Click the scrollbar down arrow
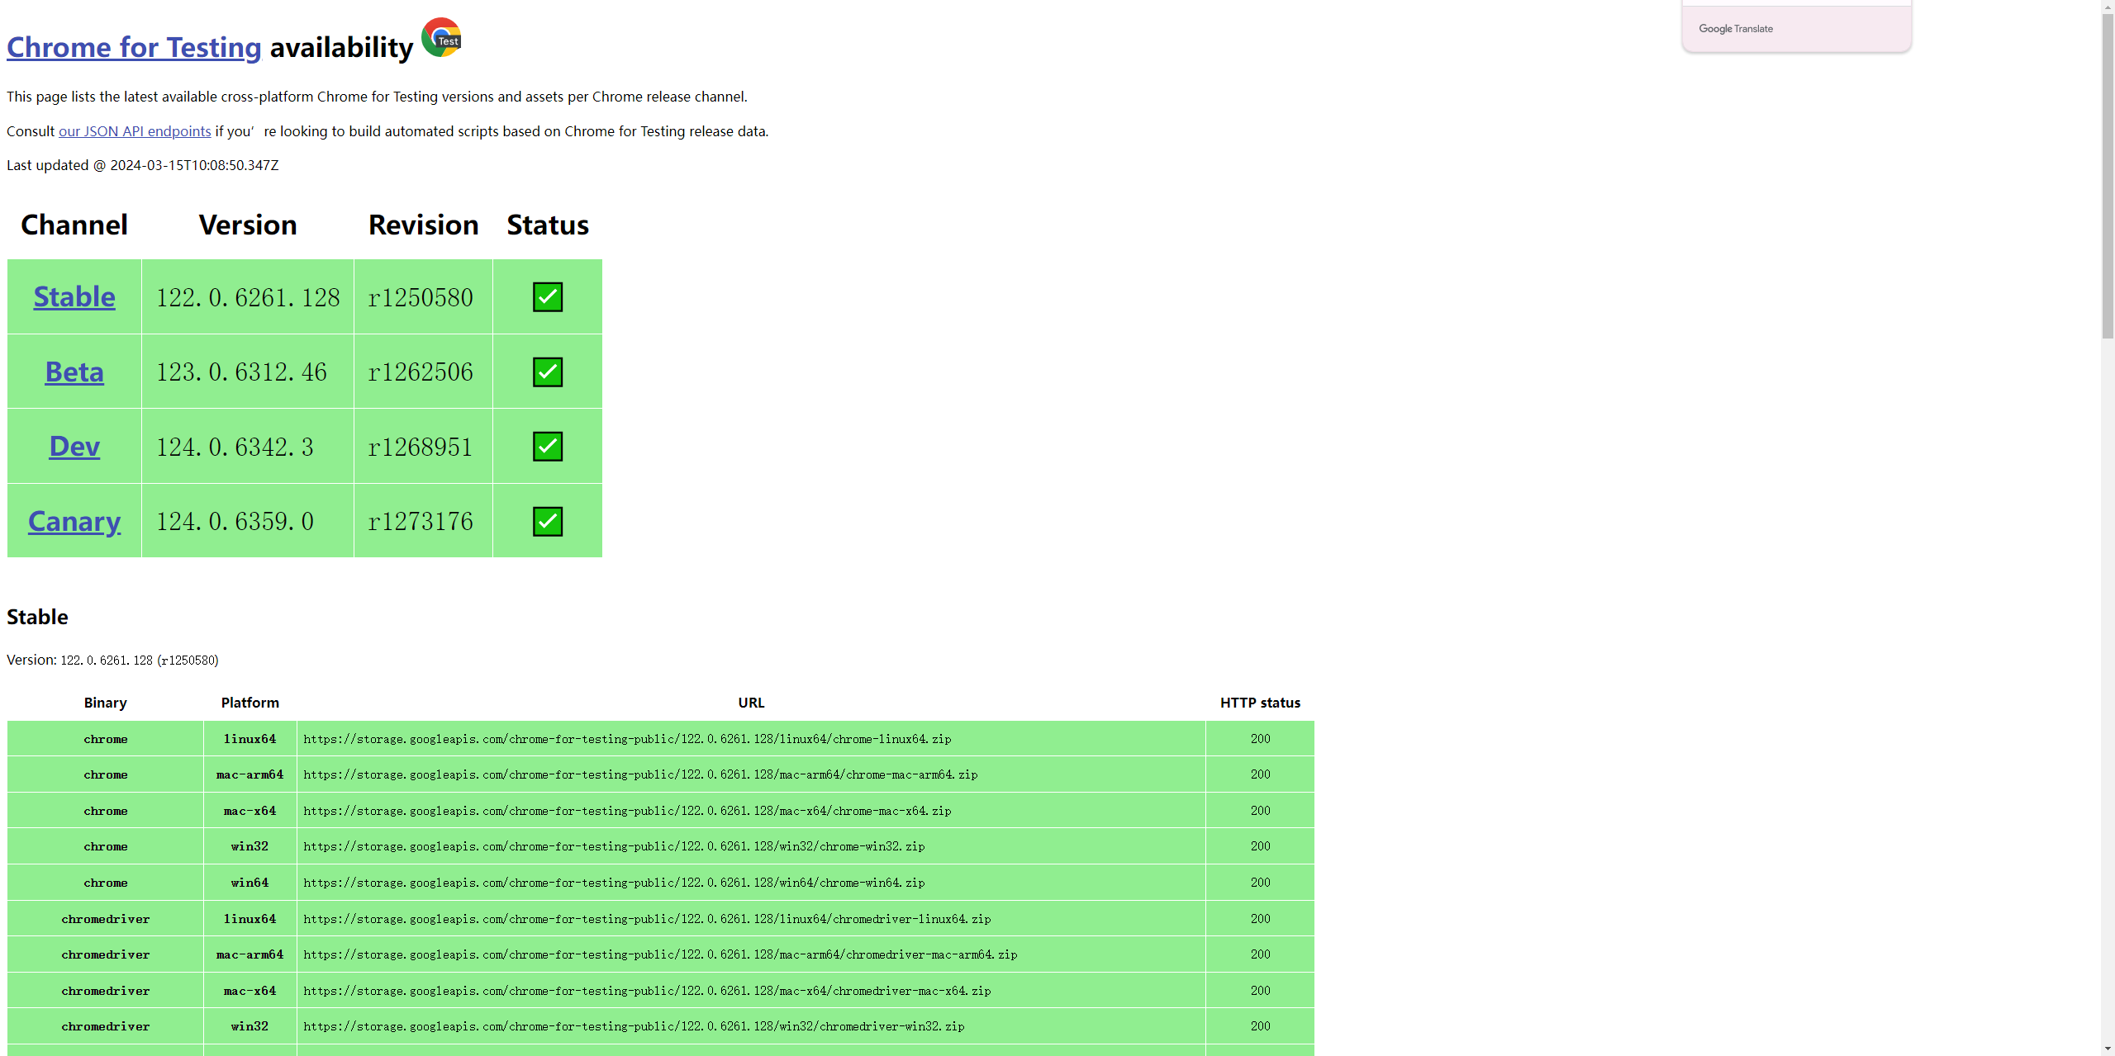 2108,1049
